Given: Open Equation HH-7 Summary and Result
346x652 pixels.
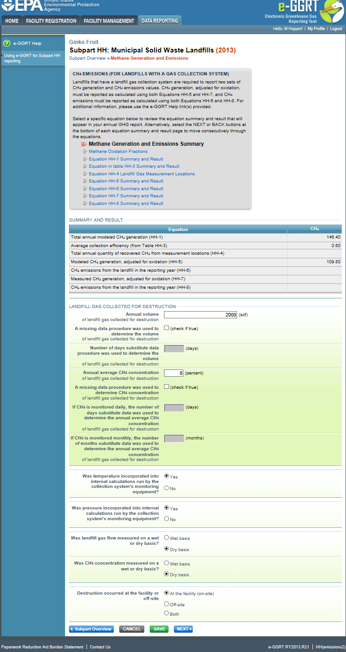Looking at the screenshot, I should pyautogui.click(x=126, y=196).
